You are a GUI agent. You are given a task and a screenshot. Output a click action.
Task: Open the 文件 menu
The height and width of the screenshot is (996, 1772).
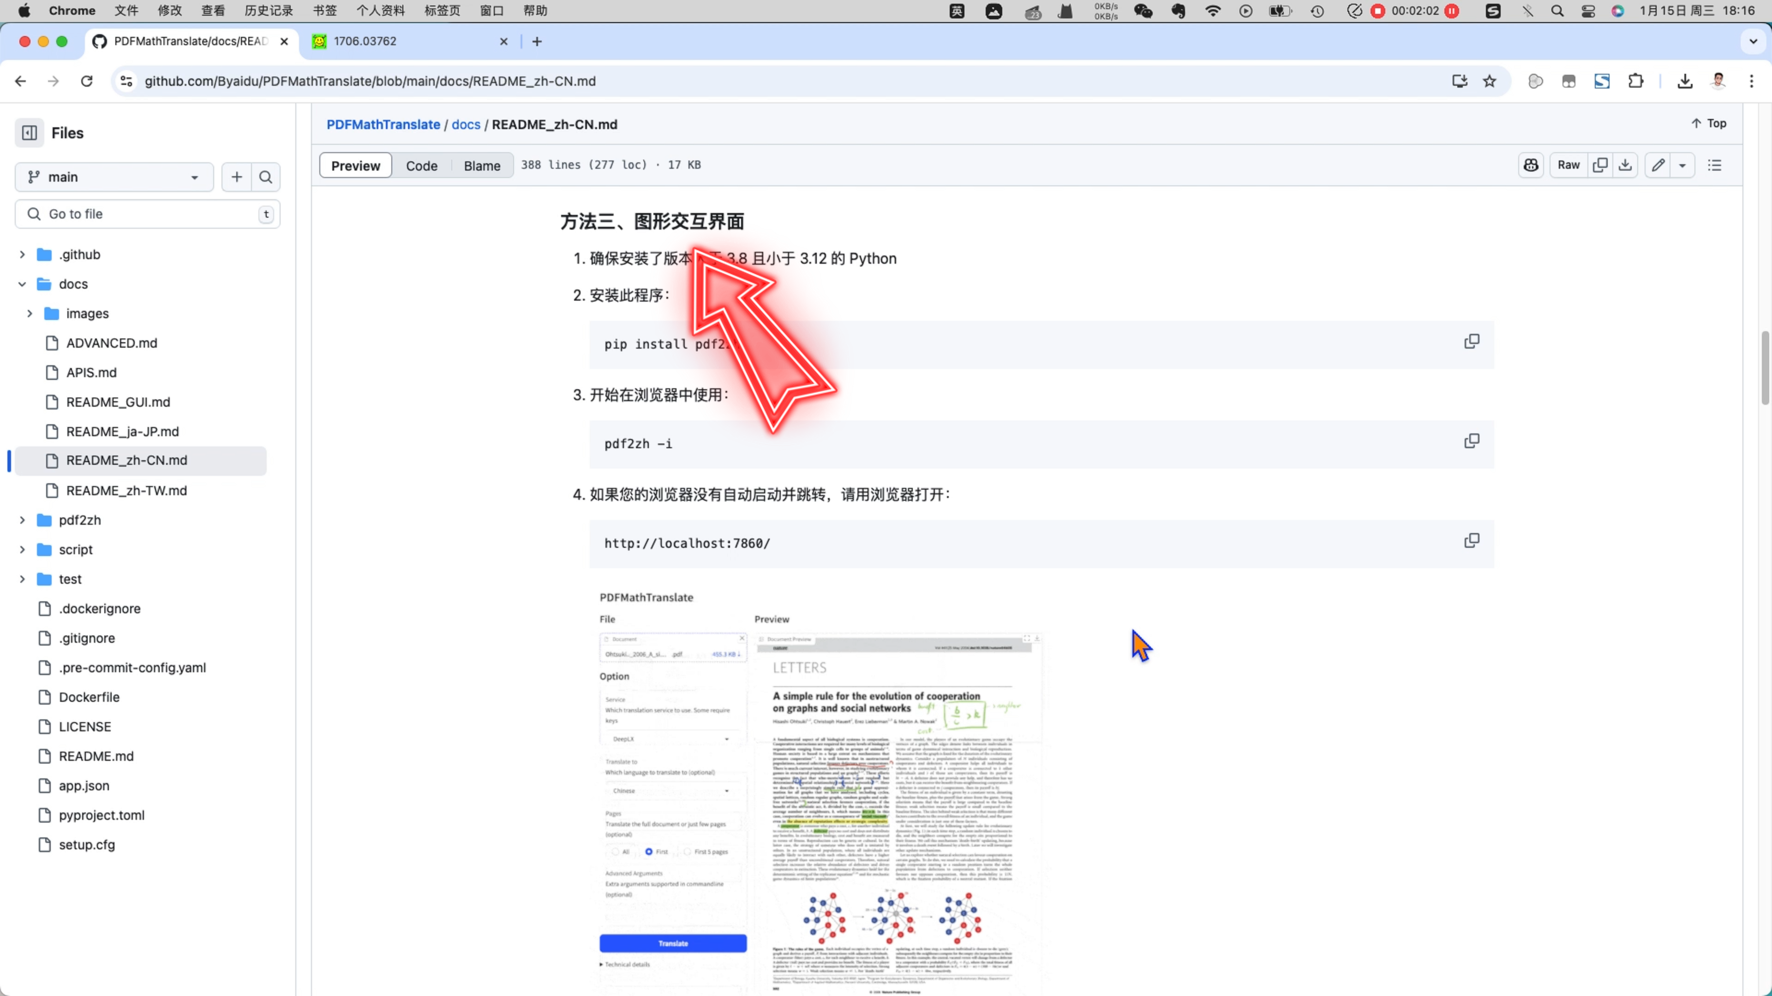[126, 11]
